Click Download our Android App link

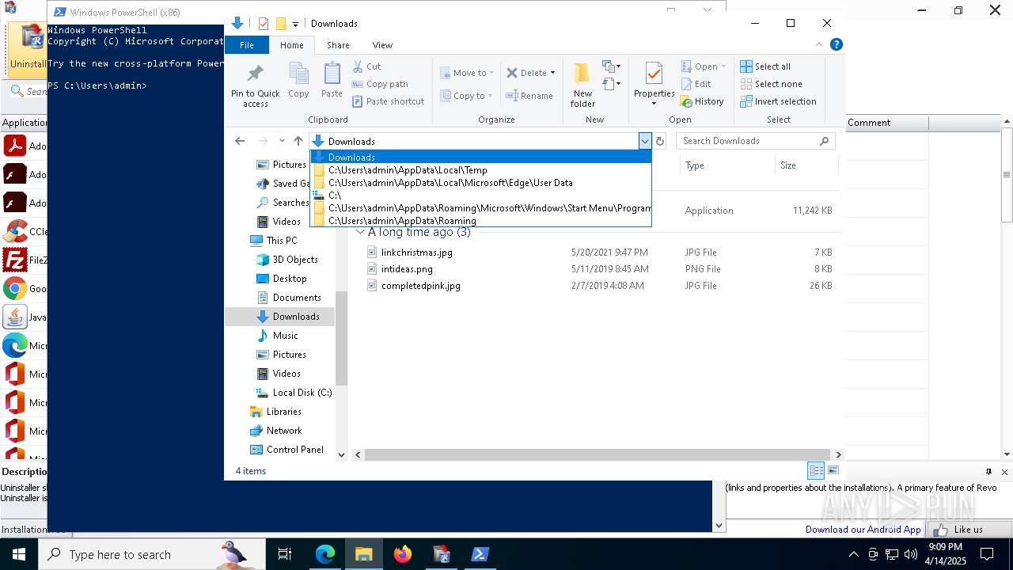[x=863, y=530]
